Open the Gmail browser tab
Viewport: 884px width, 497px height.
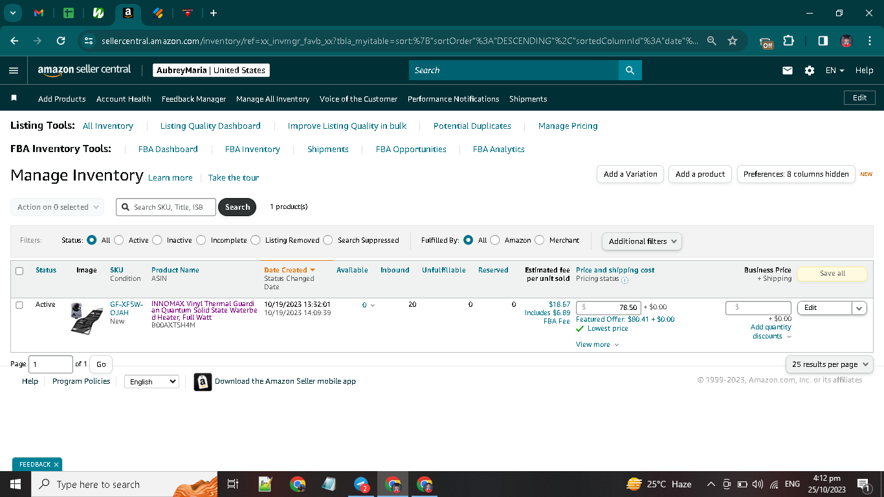39,13
